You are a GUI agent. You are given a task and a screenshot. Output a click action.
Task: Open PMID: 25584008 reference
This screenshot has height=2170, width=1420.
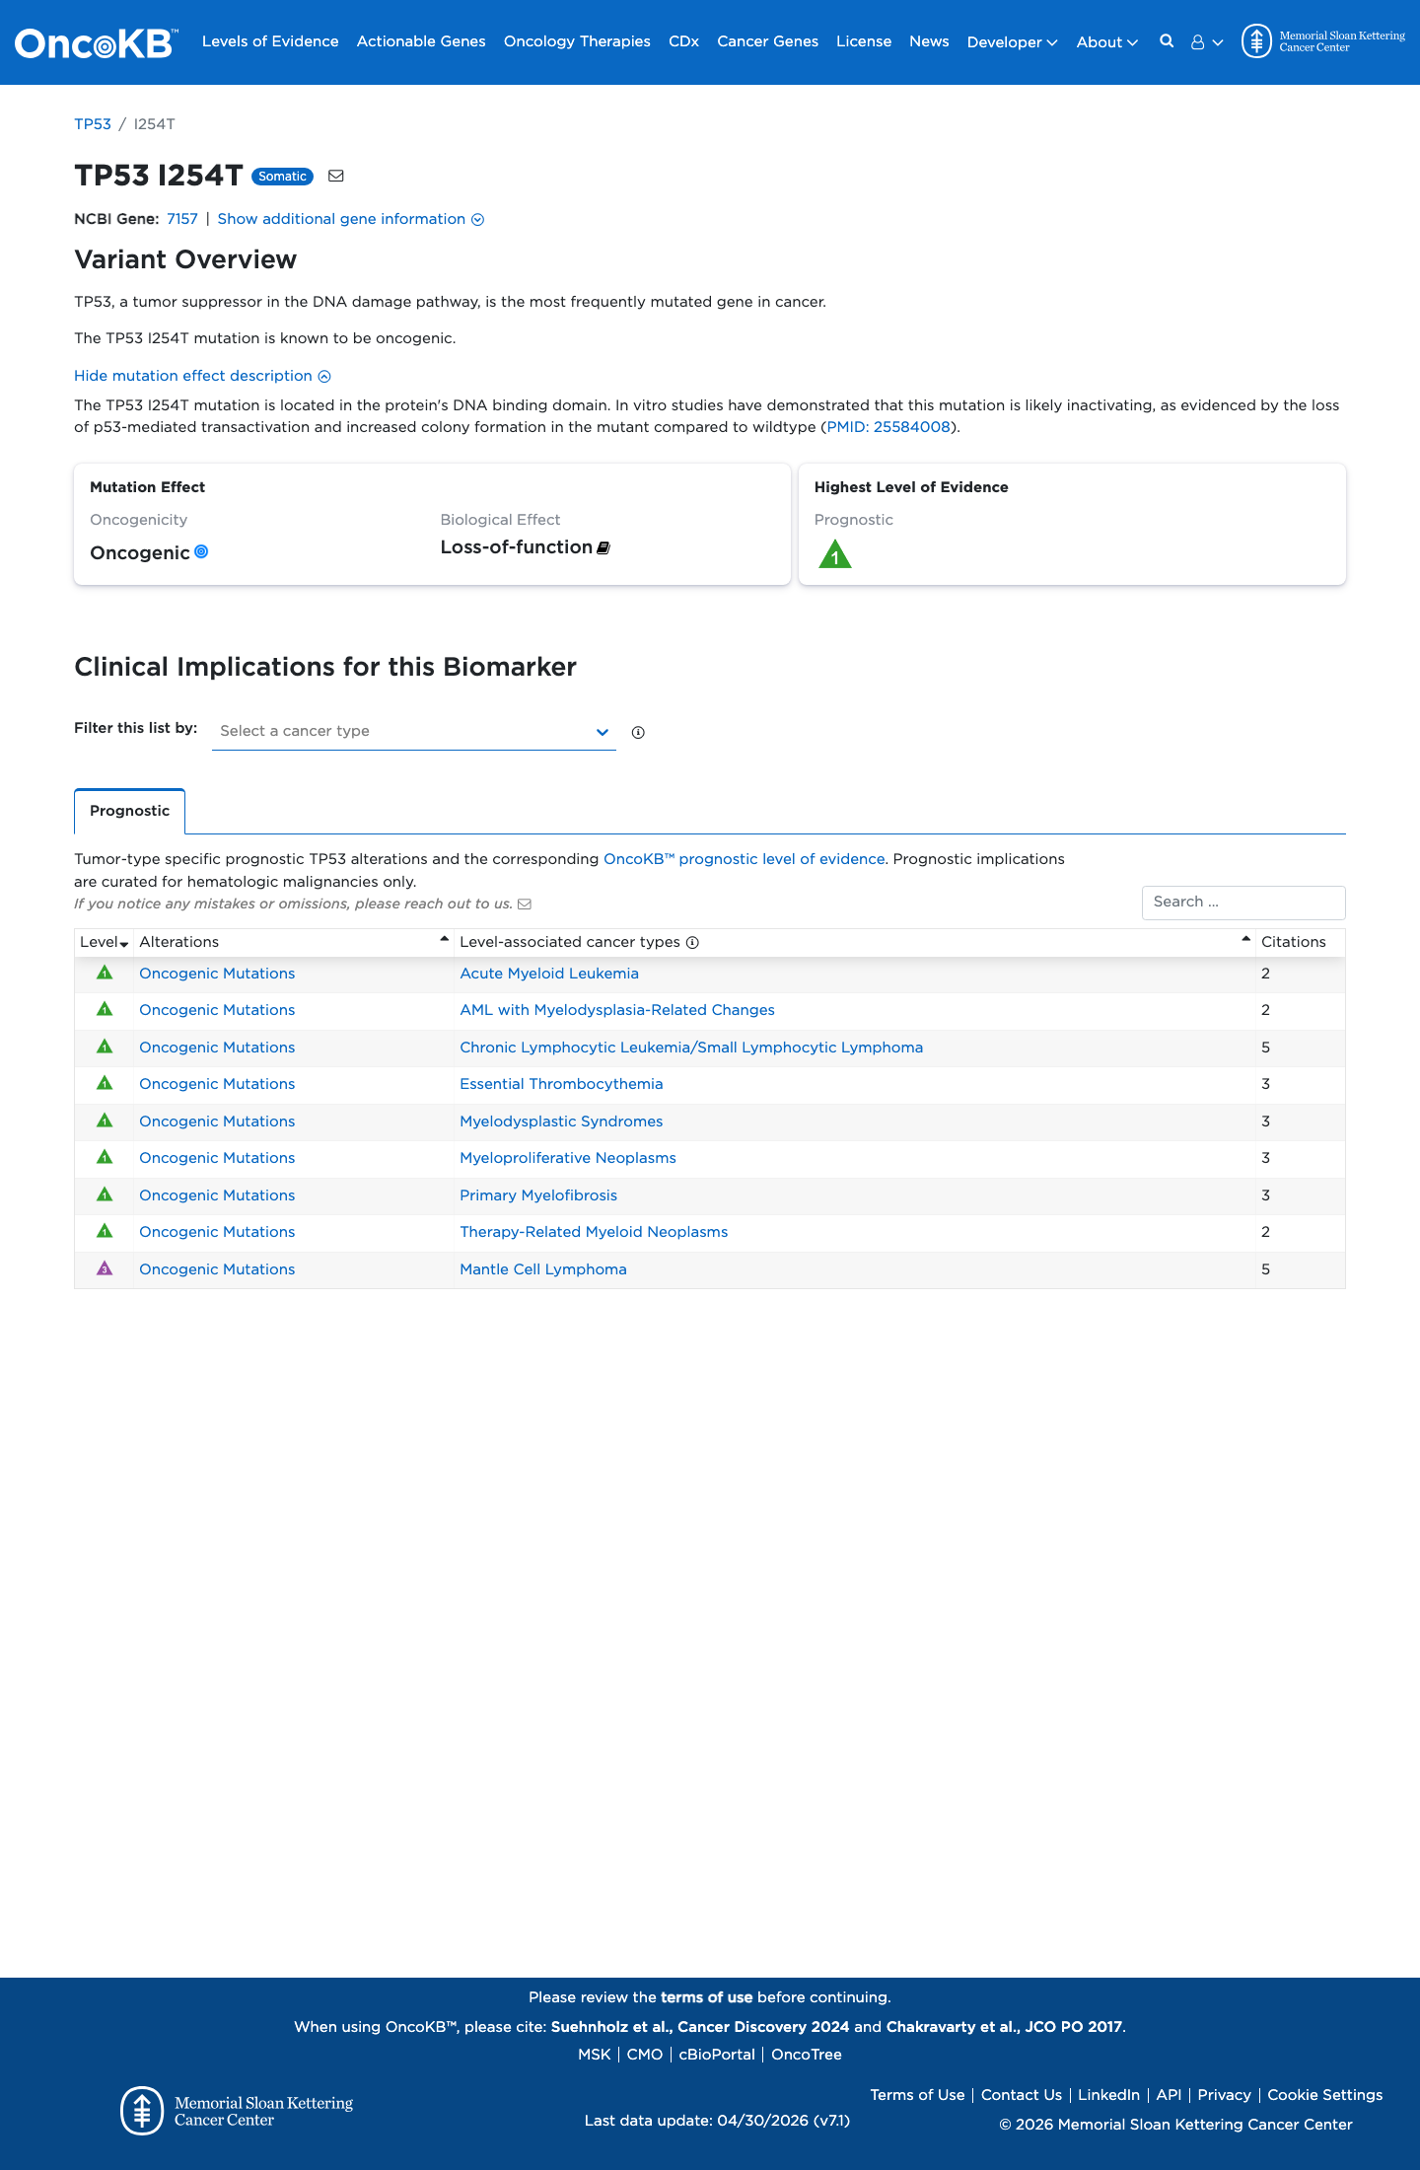[x=888, y=427]
